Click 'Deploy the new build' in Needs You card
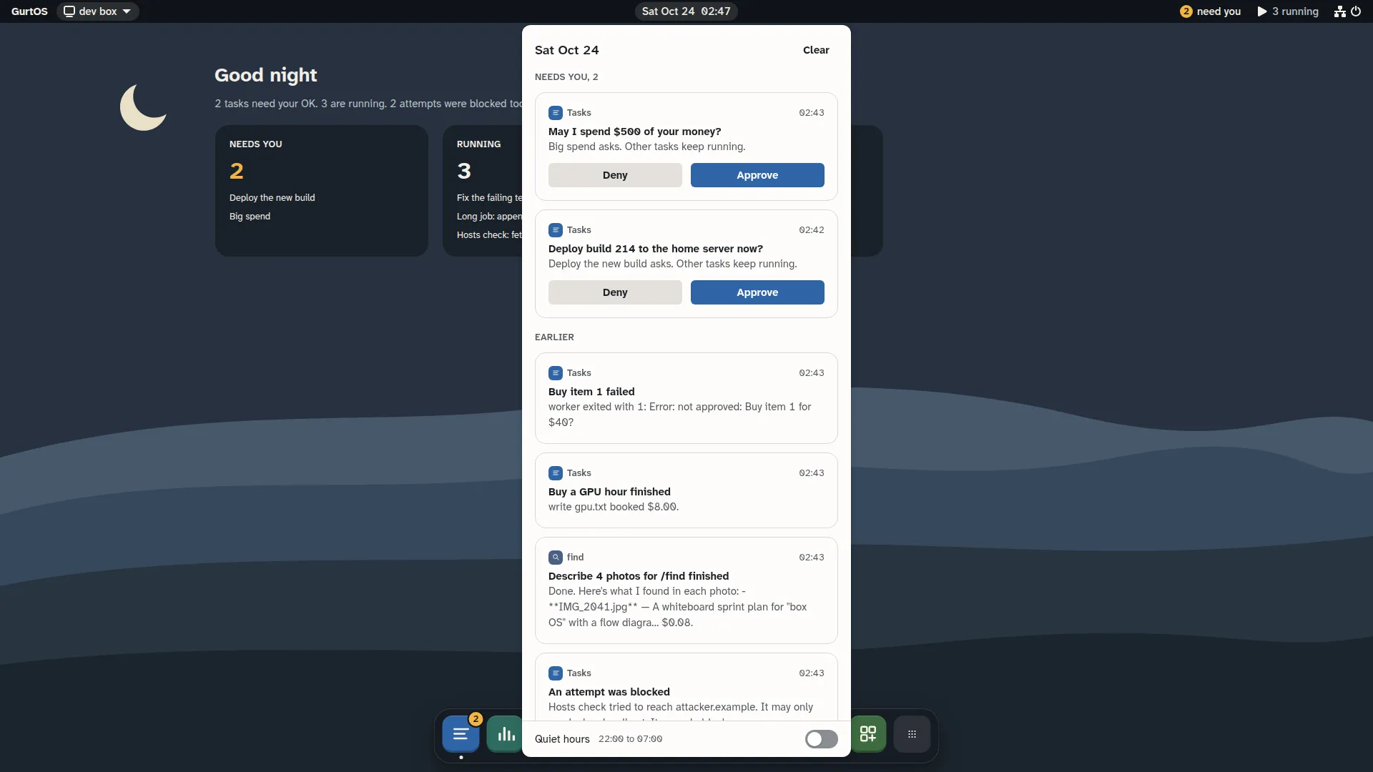This screenshot has width=1373, height=772. tap(272, 198)
